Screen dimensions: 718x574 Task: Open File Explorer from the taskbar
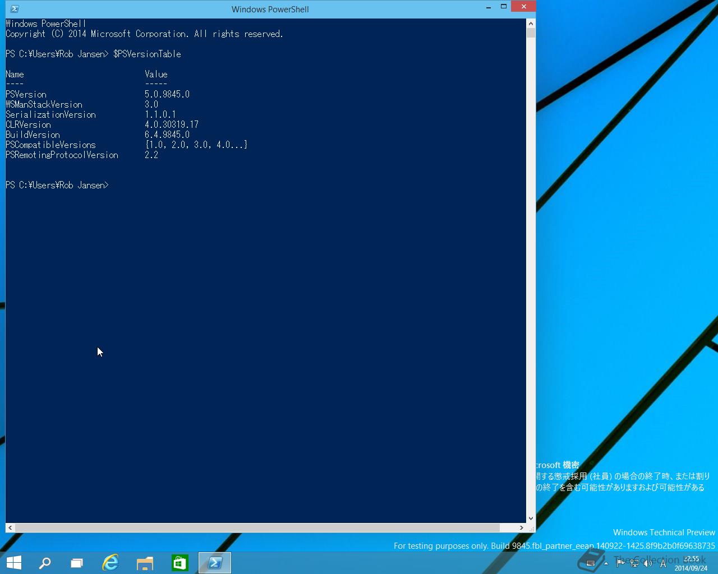click(x=145, y=563)
